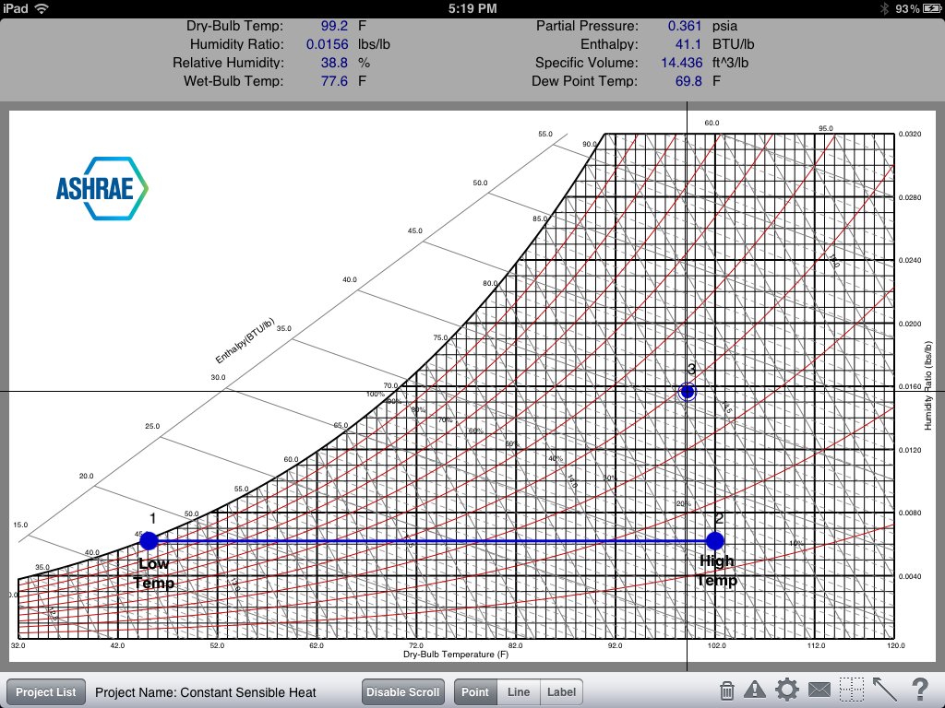Open settings gear icon
The height and width of the screenshot is (708, 945).
point(787,690)
